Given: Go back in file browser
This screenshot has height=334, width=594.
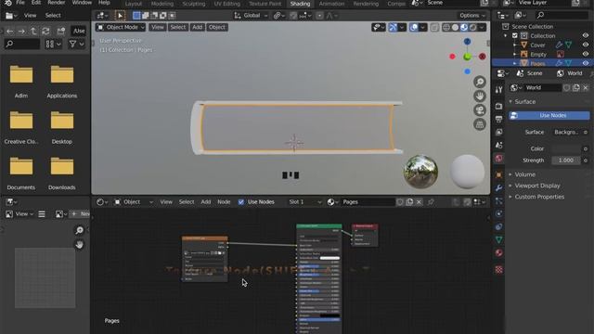Looking at the screenshot, I should (x=10, y=31).
